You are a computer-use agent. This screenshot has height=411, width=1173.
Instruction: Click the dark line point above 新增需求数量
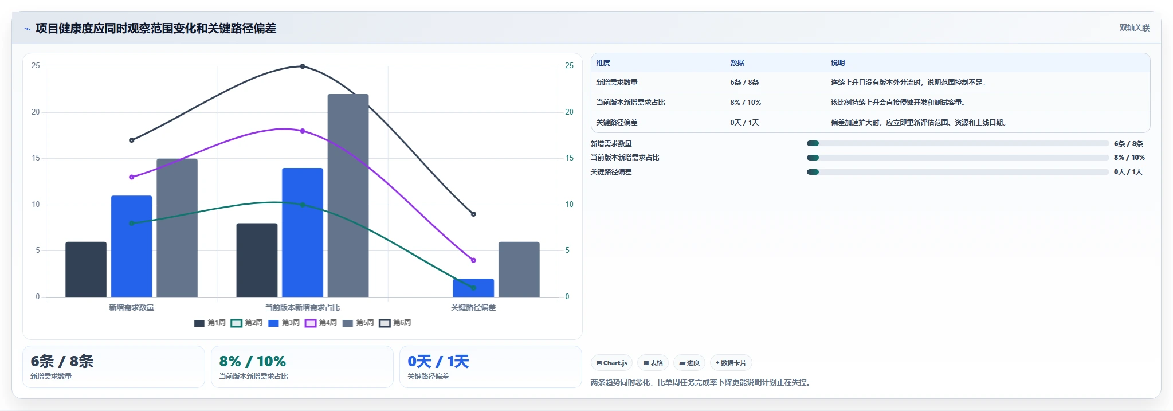click(x=131, y=140)
